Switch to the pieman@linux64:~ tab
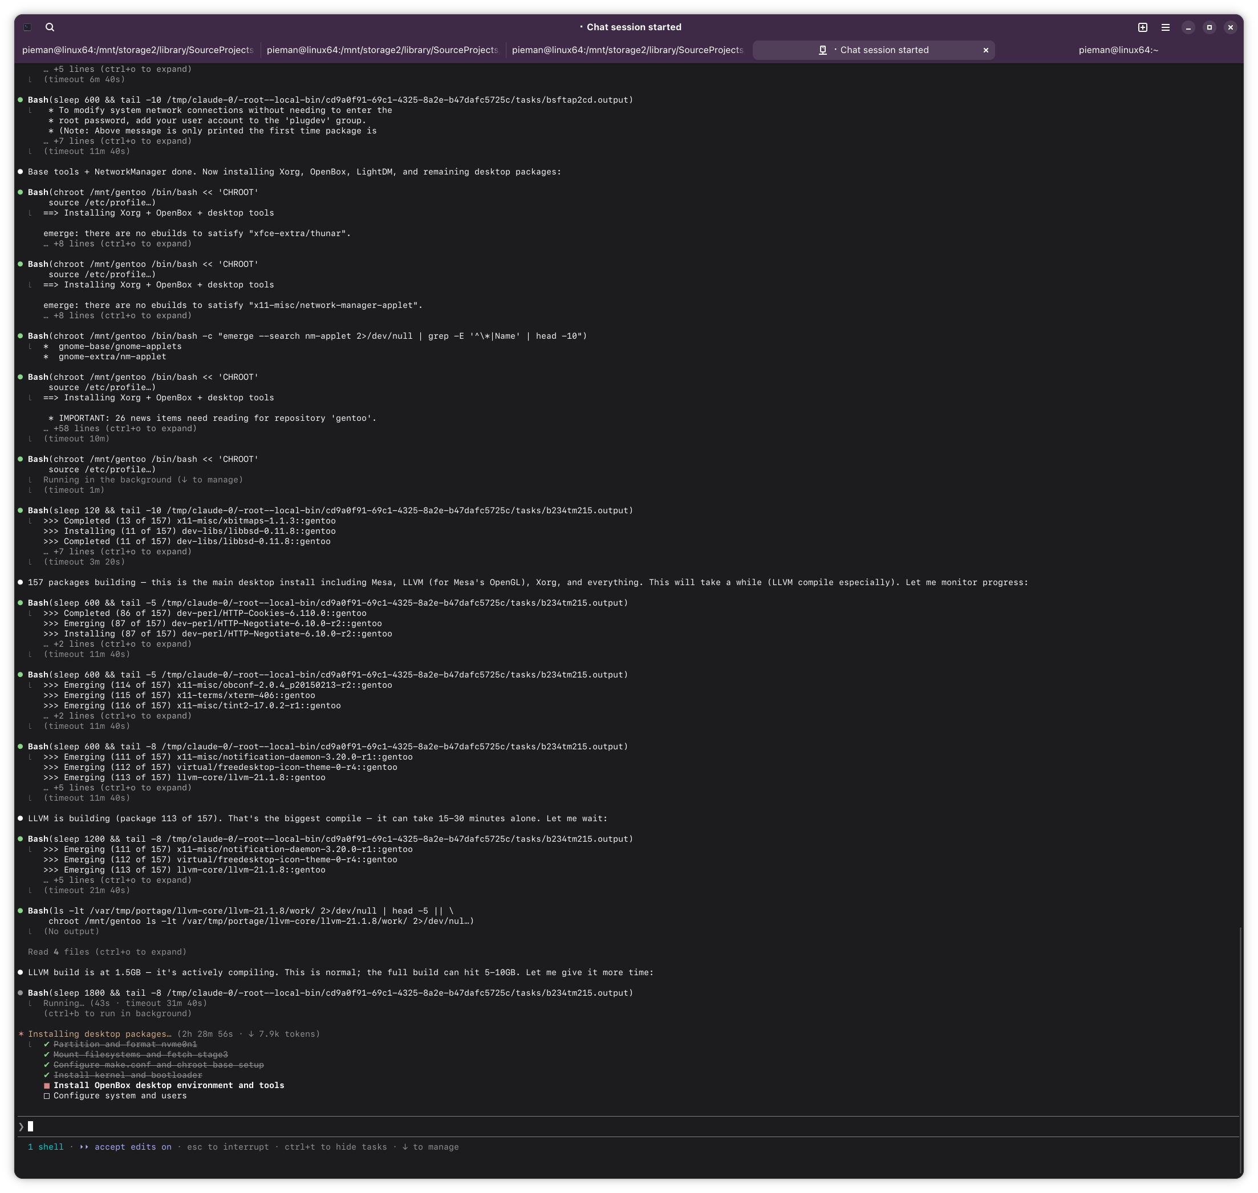Image resolution: width=1258 pixels, height=1193 pixels. click(1118, 50)
